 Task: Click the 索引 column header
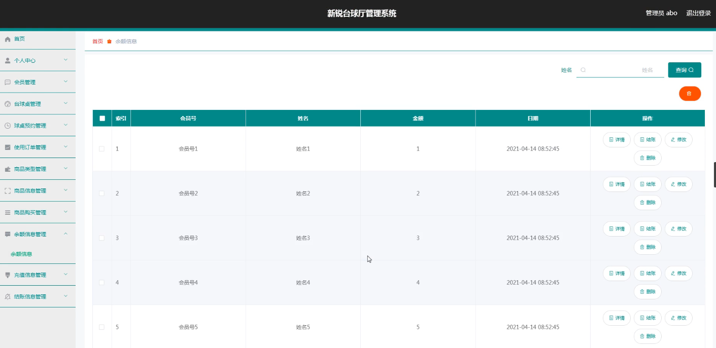tap(121, 118)
